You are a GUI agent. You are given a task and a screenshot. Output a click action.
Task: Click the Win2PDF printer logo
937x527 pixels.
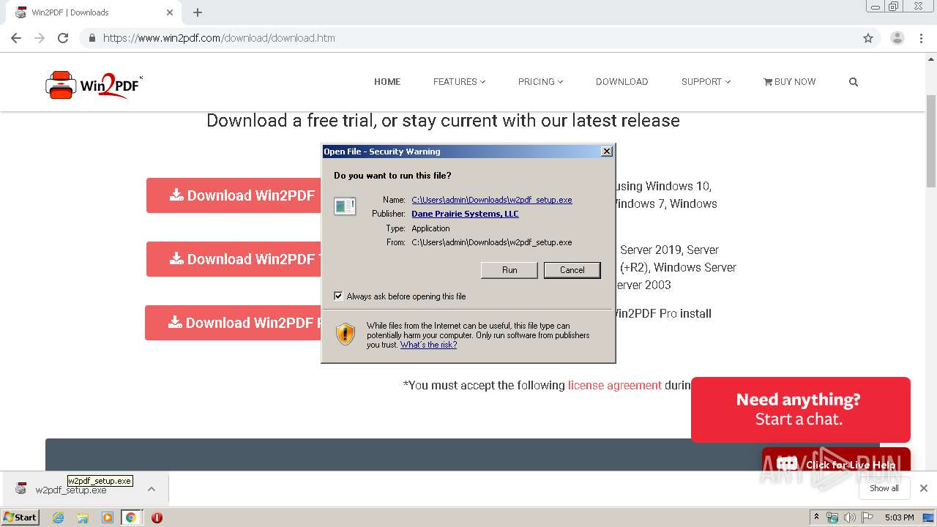point(94,84)
